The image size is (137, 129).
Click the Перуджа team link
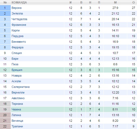coord(17,36)
